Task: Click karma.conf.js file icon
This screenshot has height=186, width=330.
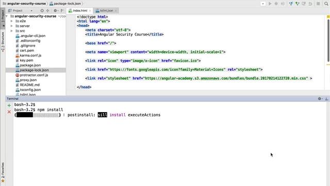Action: tap(17, 55)
